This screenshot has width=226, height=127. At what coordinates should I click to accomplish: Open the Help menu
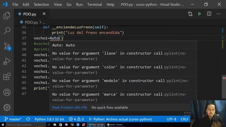click(x=111, y=5)
